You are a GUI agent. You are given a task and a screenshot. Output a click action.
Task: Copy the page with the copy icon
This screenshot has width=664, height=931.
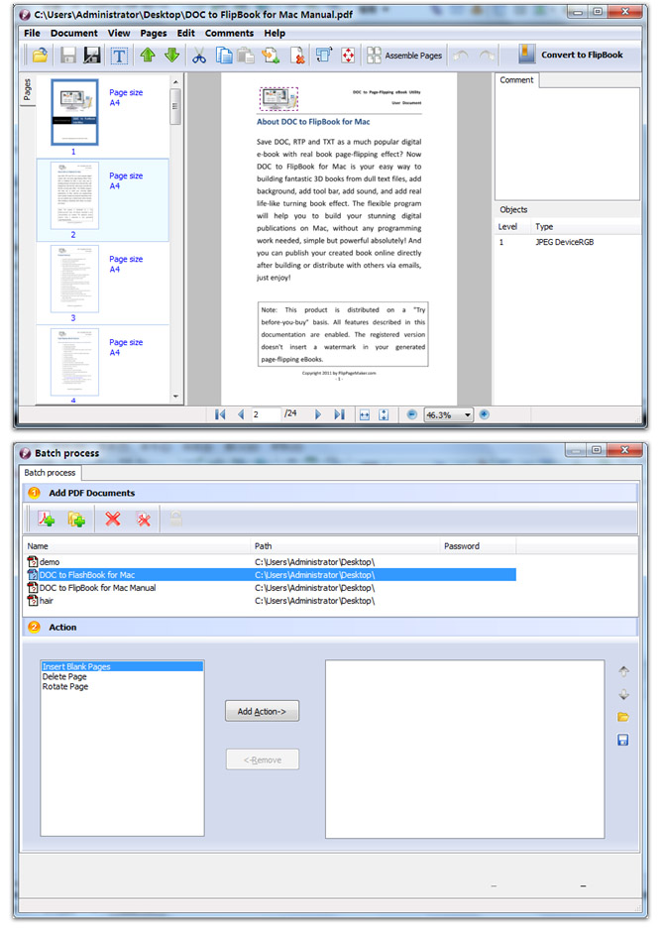(224, 56)
